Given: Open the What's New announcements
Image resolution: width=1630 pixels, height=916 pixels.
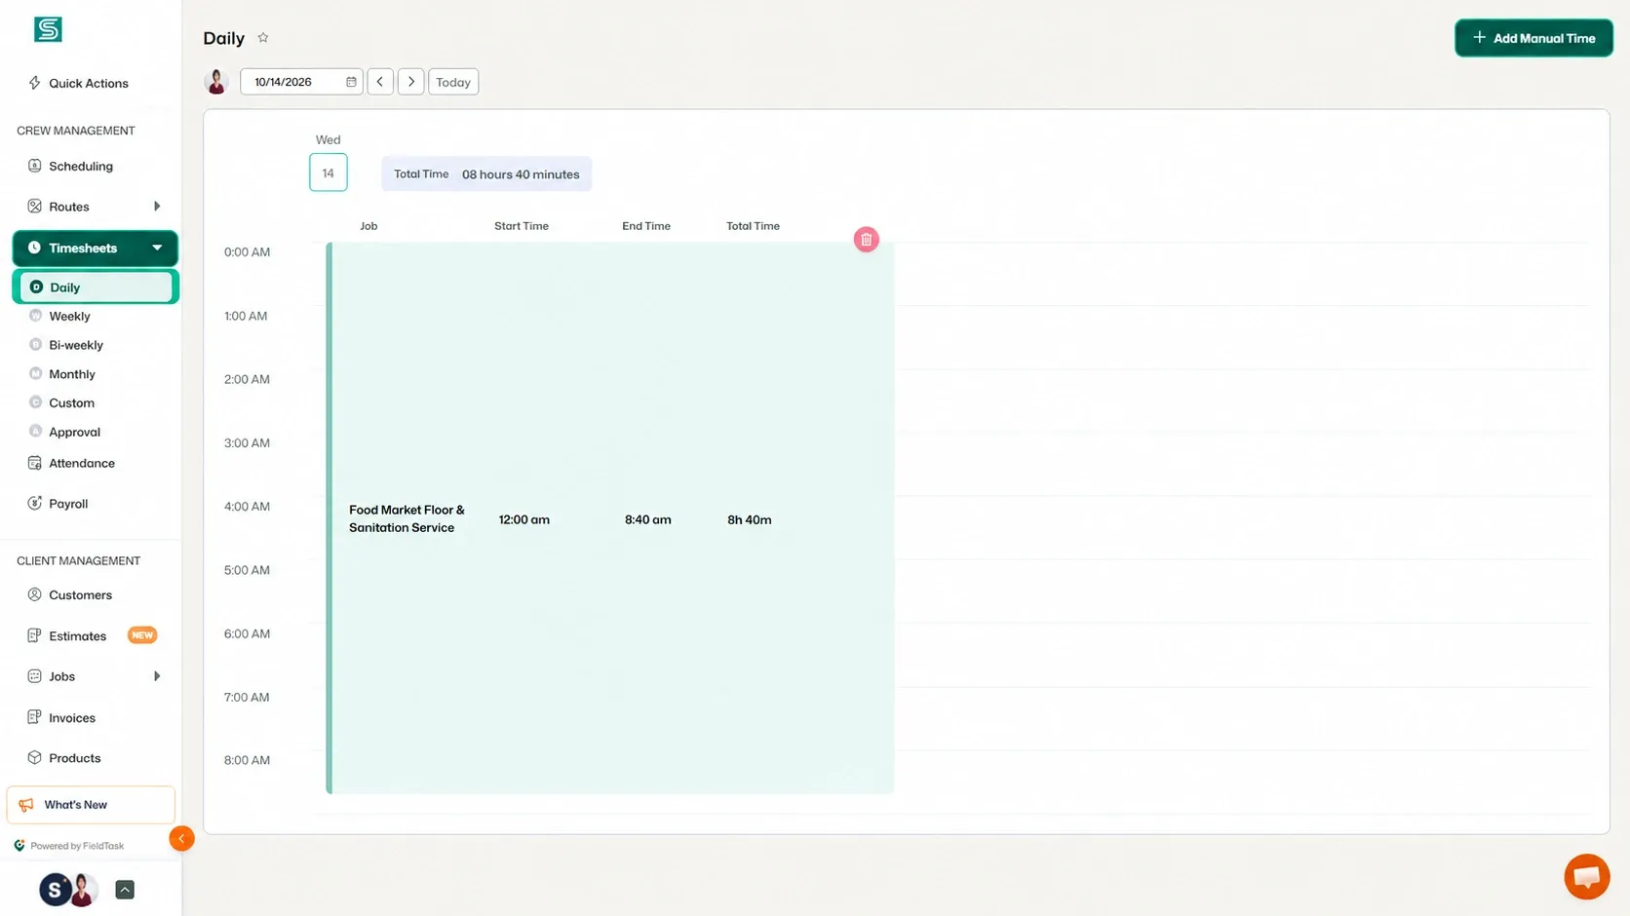Looking at the screenshot, I should coord(91,805).
